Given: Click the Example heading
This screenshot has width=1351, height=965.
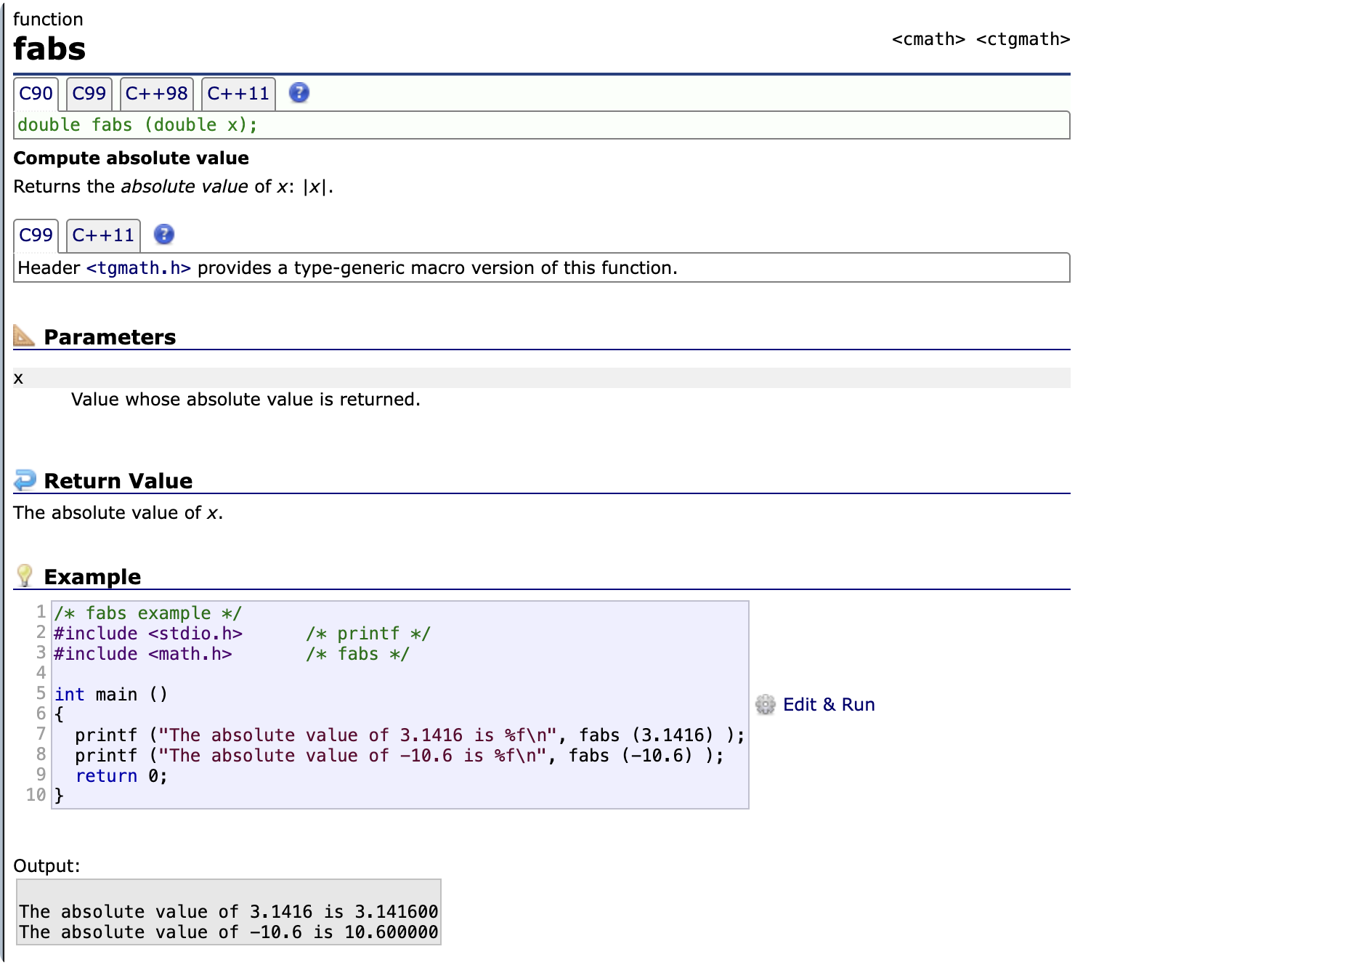Looking at the screenshot, I should pyautogui.click(x=93, y=576).
